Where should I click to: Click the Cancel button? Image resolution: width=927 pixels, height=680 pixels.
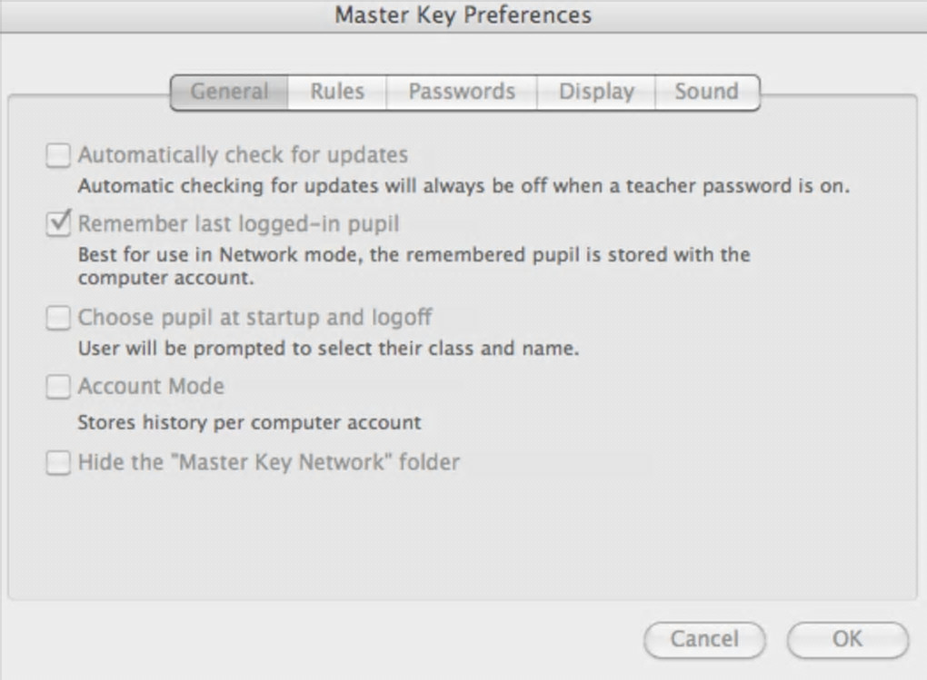pos(704,639)
